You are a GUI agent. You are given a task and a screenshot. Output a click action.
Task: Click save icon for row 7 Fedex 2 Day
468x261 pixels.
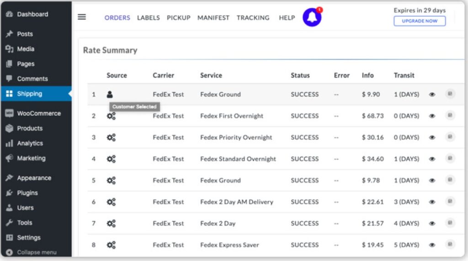(450, 223)
